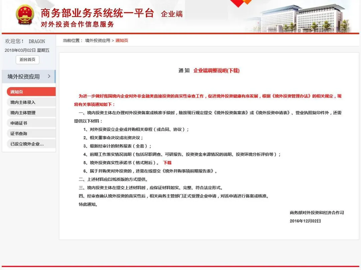
Task: Click the signature 商务部对外投资和经济合作司
Action: [x=317, y=213]
